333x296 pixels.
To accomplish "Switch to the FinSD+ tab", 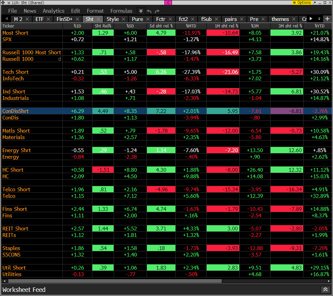I will 65,19.
